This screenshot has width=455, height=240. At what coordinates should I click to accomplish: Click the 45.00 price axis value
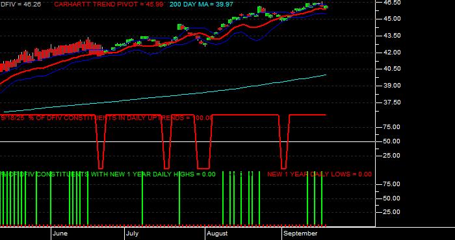pyautogui.click(x=393, y=19)
